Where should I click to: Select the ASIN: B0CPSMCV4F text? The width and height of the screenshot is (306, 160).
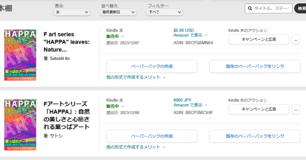click(x=193, y=113)
